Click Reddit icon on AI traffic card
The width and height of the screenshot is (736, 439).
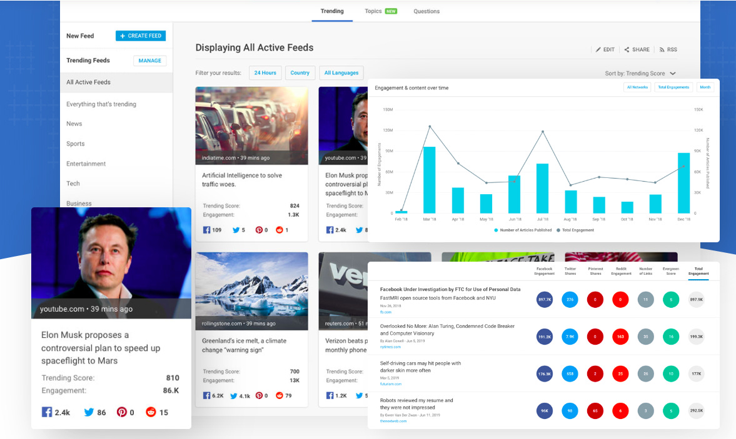[280, 230]
